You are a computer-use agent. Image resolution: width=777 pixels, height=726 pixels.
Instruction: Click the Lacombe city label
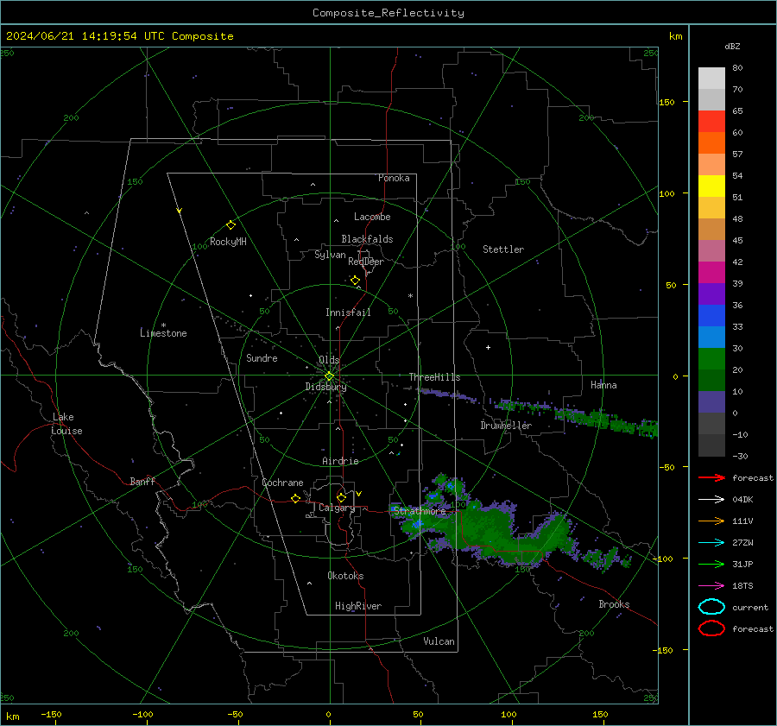click(x=372, y=217)
